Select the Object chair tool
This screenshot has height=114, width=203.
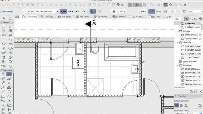(3, 62)
